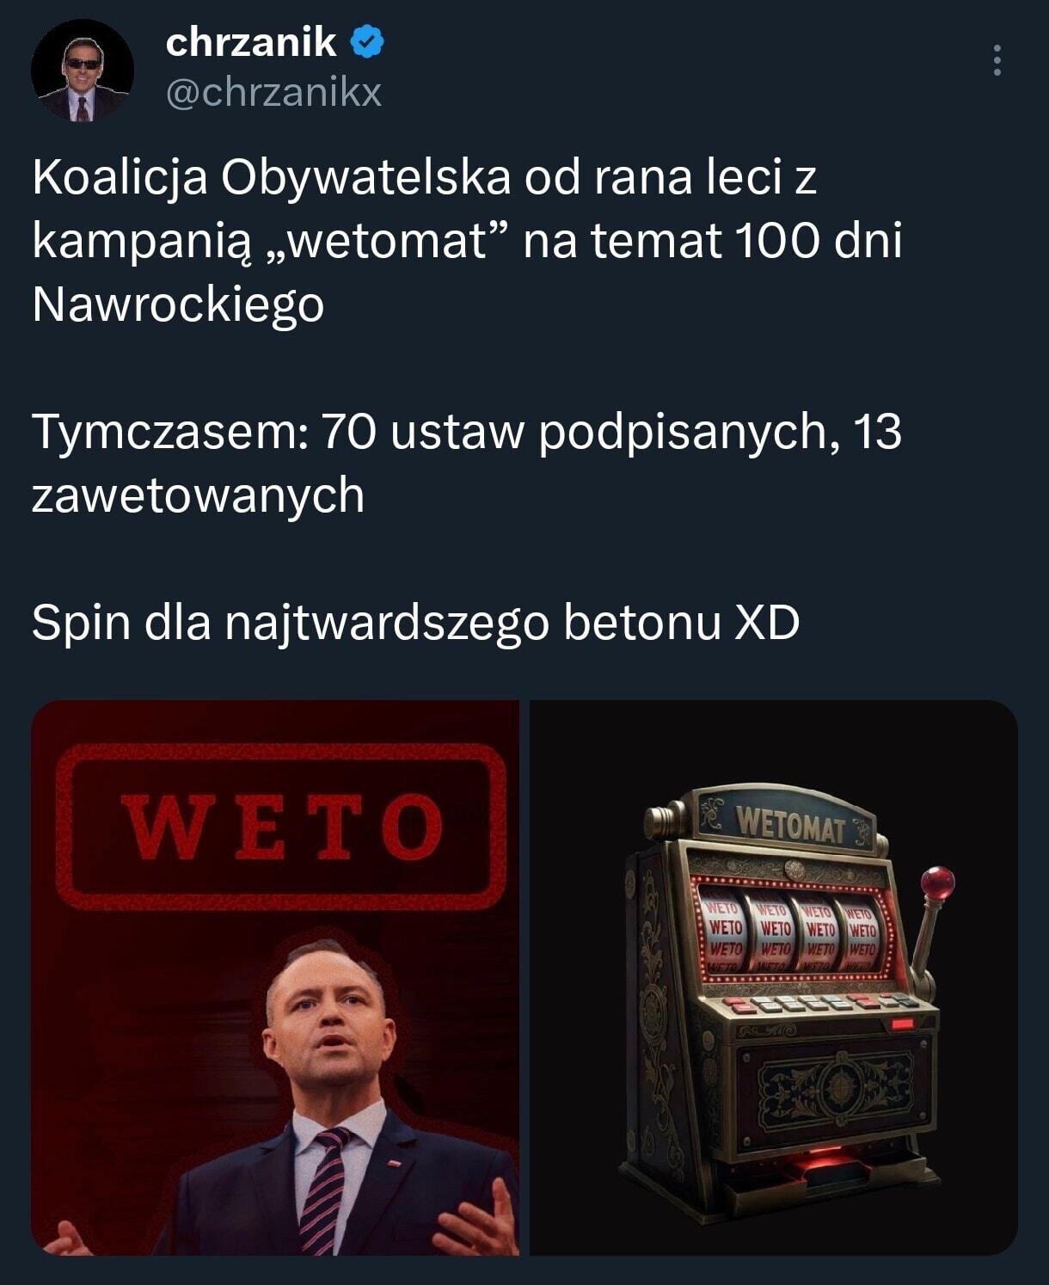Open the @chrzanikx handle link
Viewport: 1049px width, 1285px height.
(273, 93)
